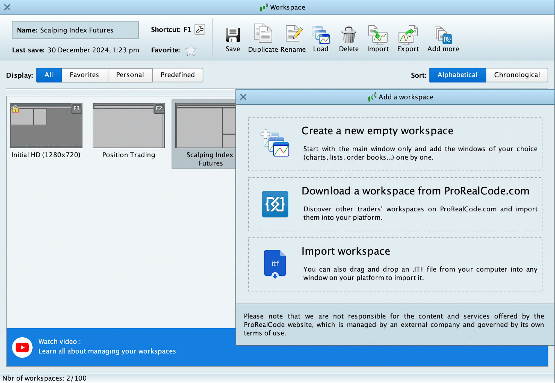This screenshot has height=383, width=555.
Task: Switch display to Personal workspaces
Action: [x=130, y=75]
